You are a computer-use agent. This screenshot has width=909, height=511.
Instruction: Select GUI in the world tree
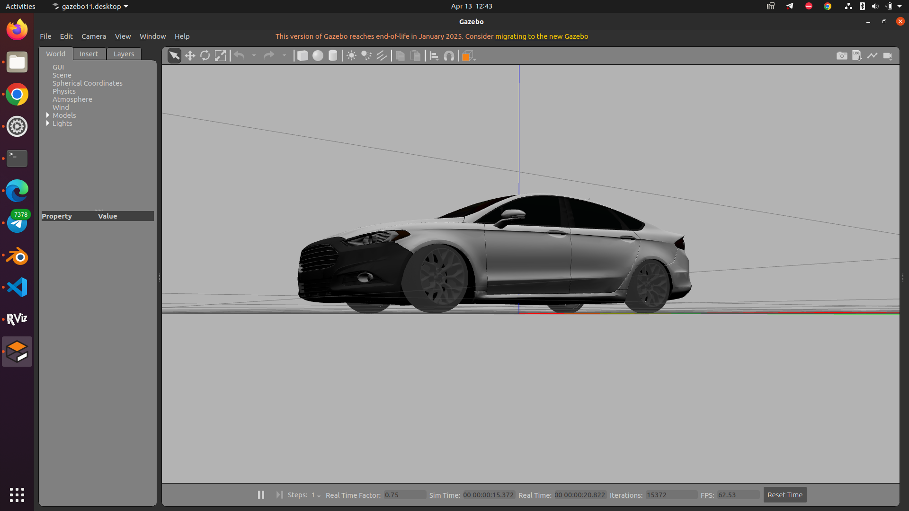(58, 67)
